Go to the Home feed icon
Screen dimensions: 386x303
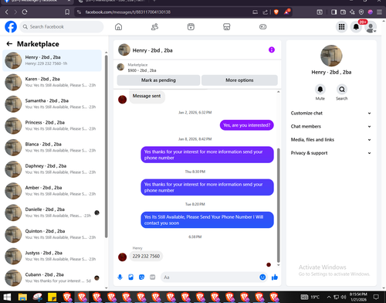[x=118, y=27]
